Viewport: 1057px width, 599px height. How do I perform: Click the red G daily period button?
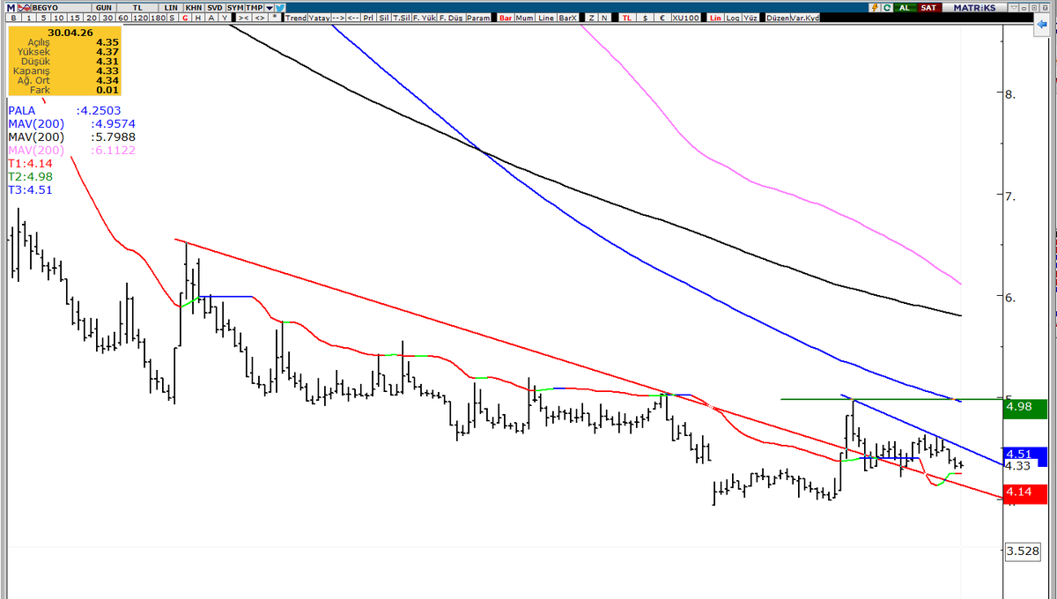pyautogui.click(x=185, y=18)
